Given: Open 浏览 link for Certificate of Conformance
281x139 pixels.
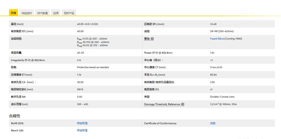Looking at the screenshot, I should tap(213, 123).
